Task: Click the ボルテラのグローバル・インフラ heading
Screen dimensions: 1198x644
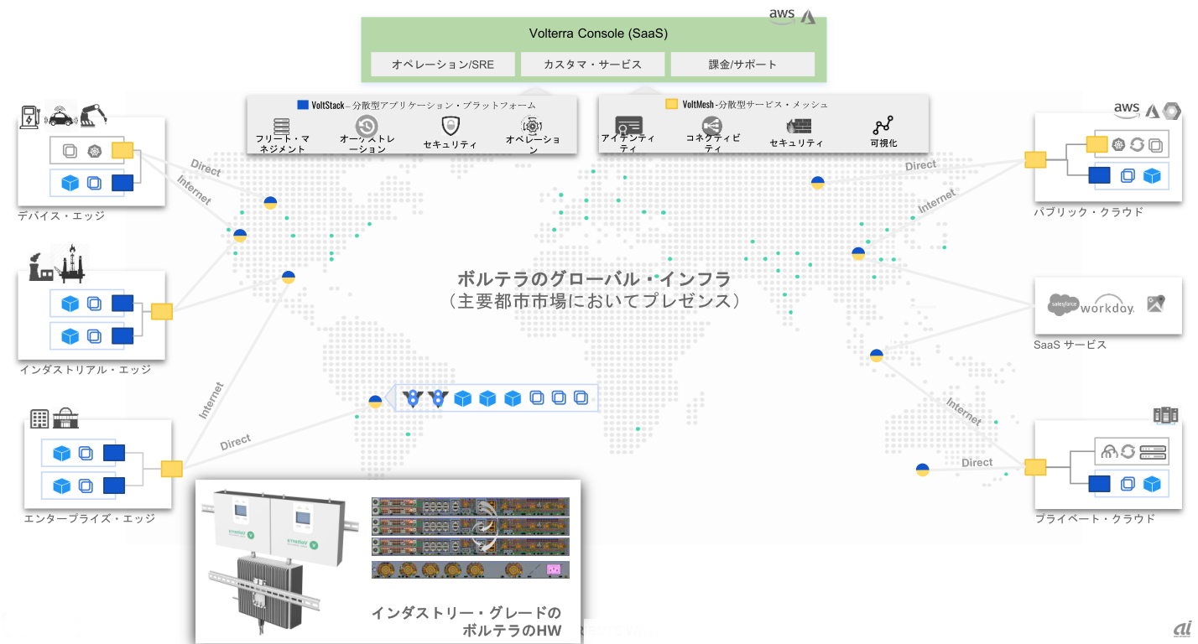Action: [594, 278]
